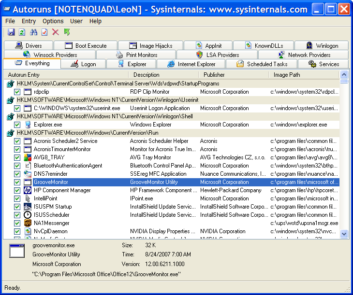Toggle the rdpclip autorun checkbox

point(17,92)
